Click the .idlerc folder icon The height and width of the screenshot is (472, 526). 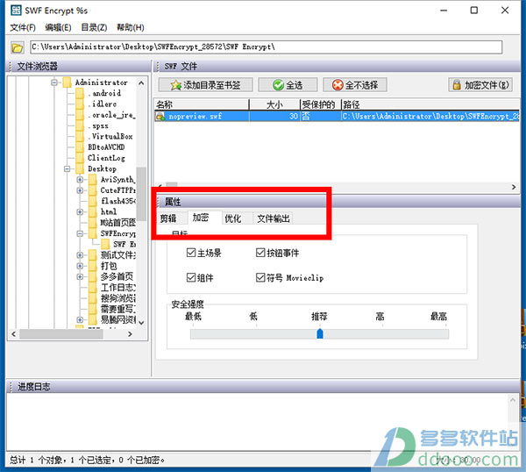click(x=80, y=104)
